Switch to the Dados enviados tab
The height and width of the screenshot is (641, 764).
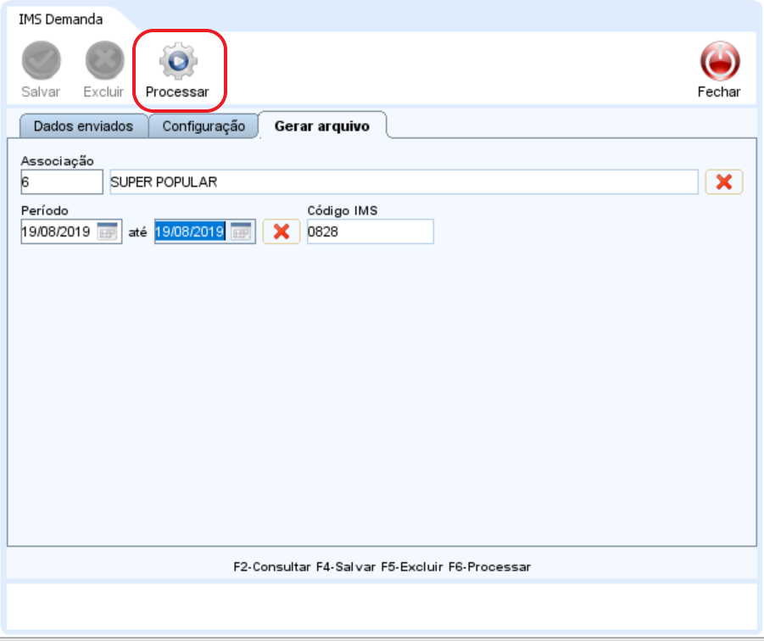(83, 126)
